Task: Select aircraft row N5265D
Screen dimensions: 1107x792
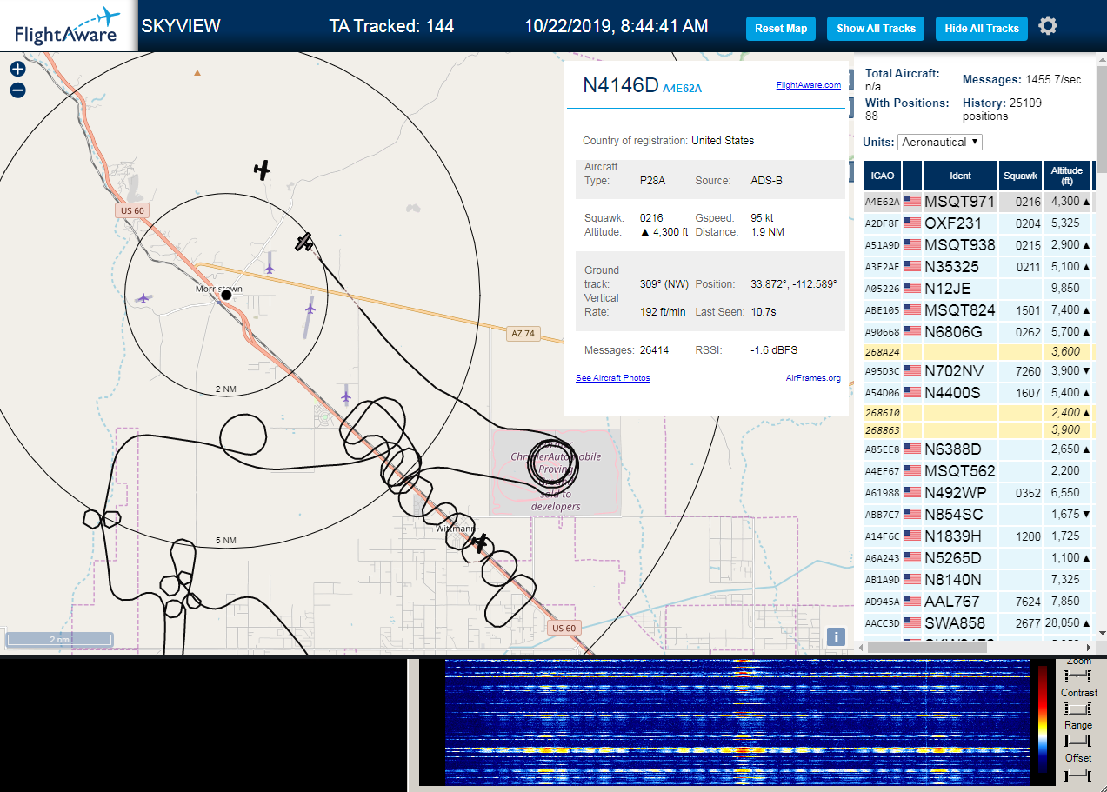Action: 977,558
